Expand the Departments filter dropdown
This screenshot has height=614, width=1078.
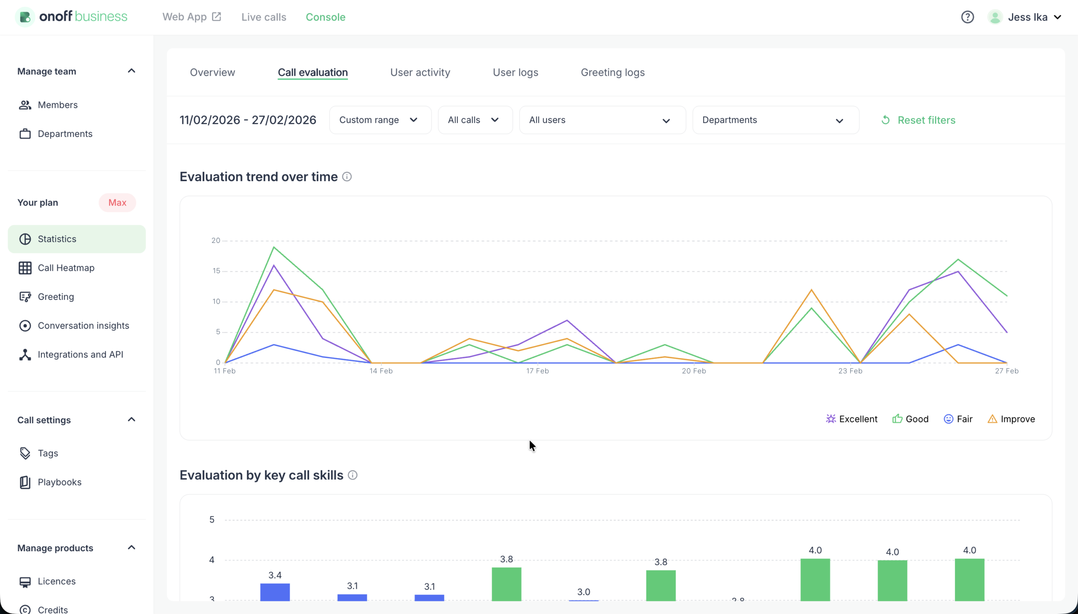(775, 120)
